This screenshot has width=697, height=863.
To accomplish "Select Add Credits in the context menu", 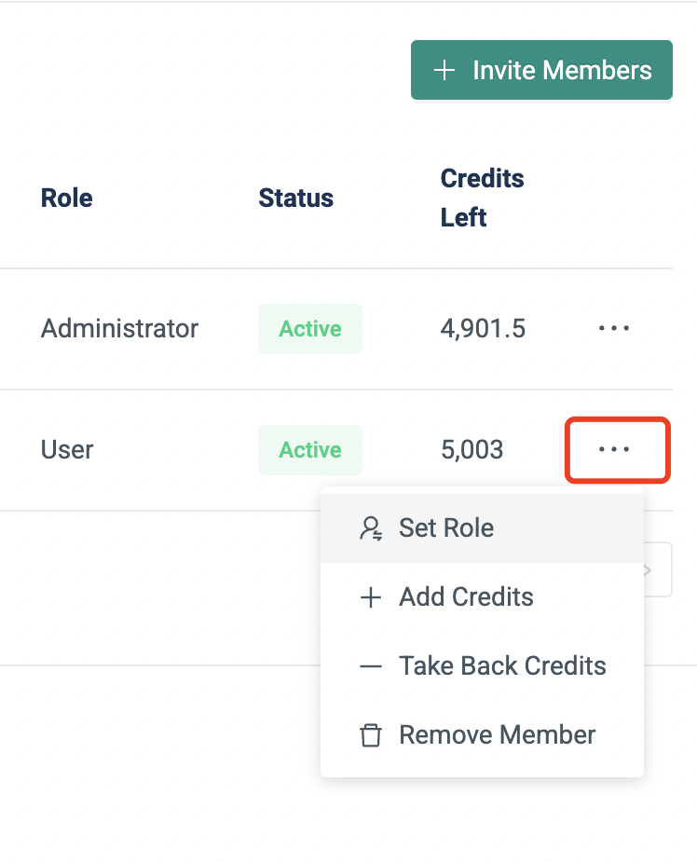I will [x=466, y=596].
